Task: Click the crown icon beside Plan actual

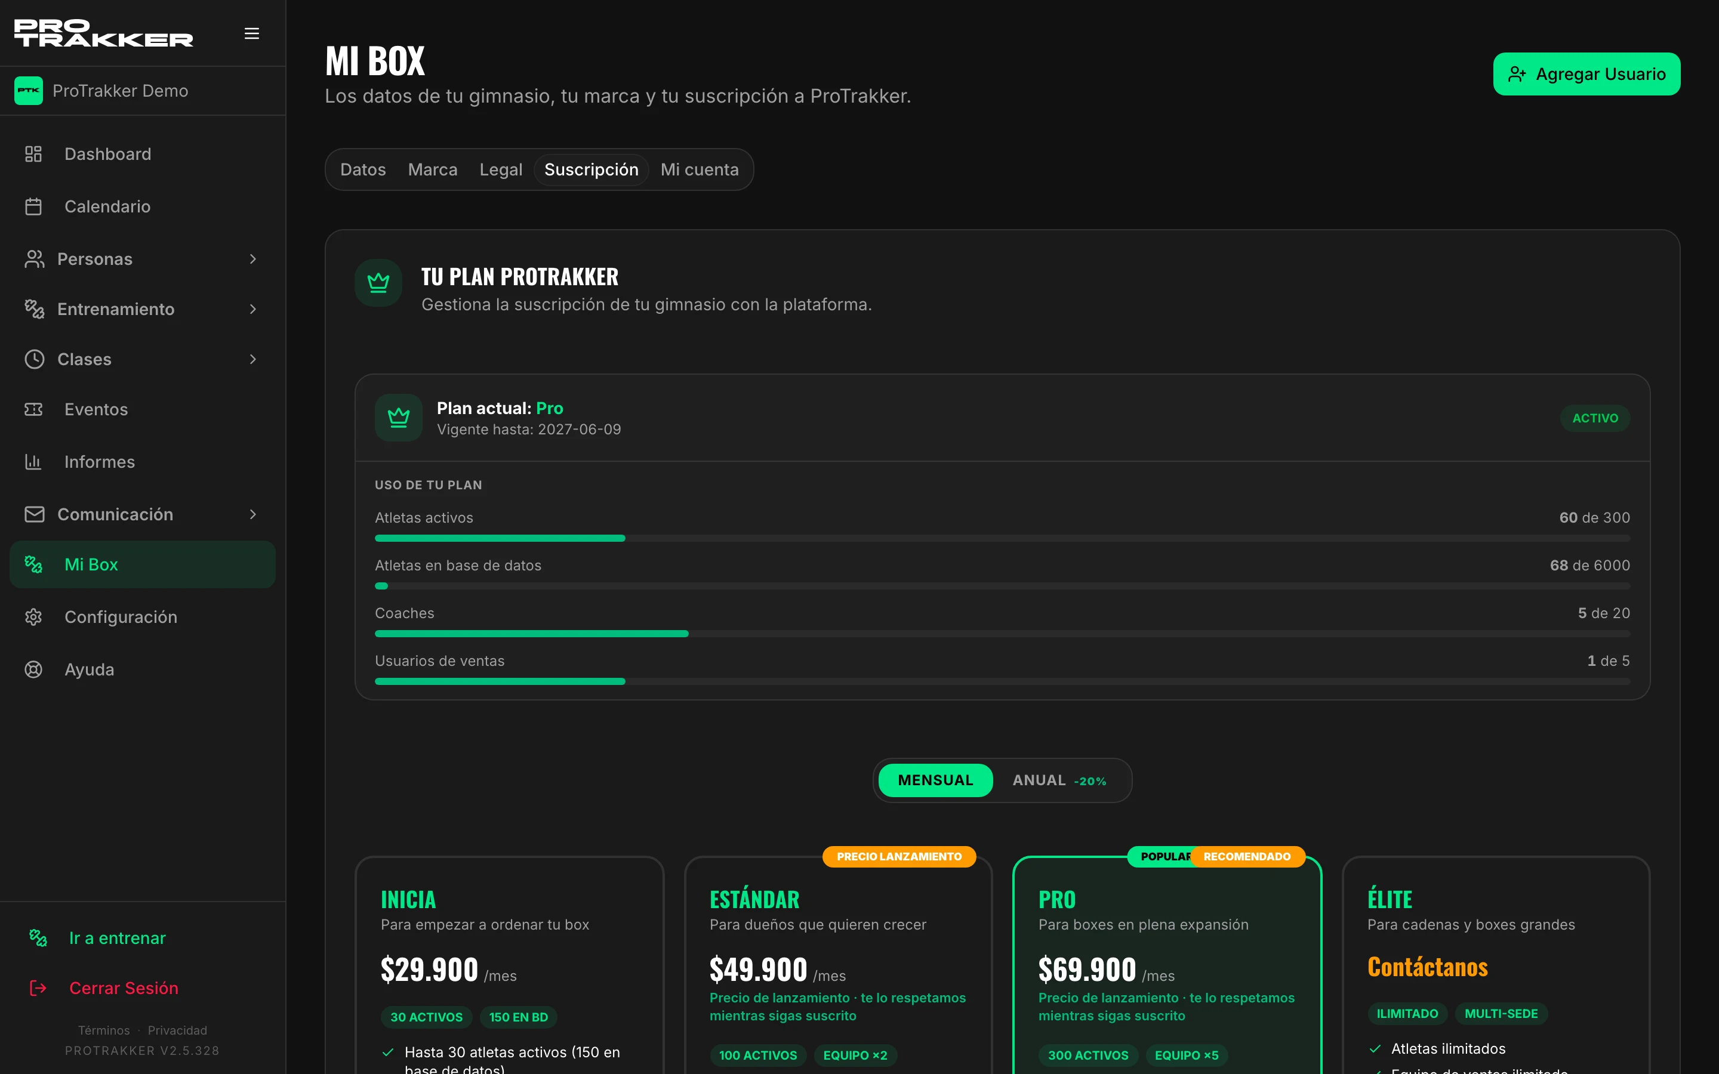Action: click(x=399, y=418)
